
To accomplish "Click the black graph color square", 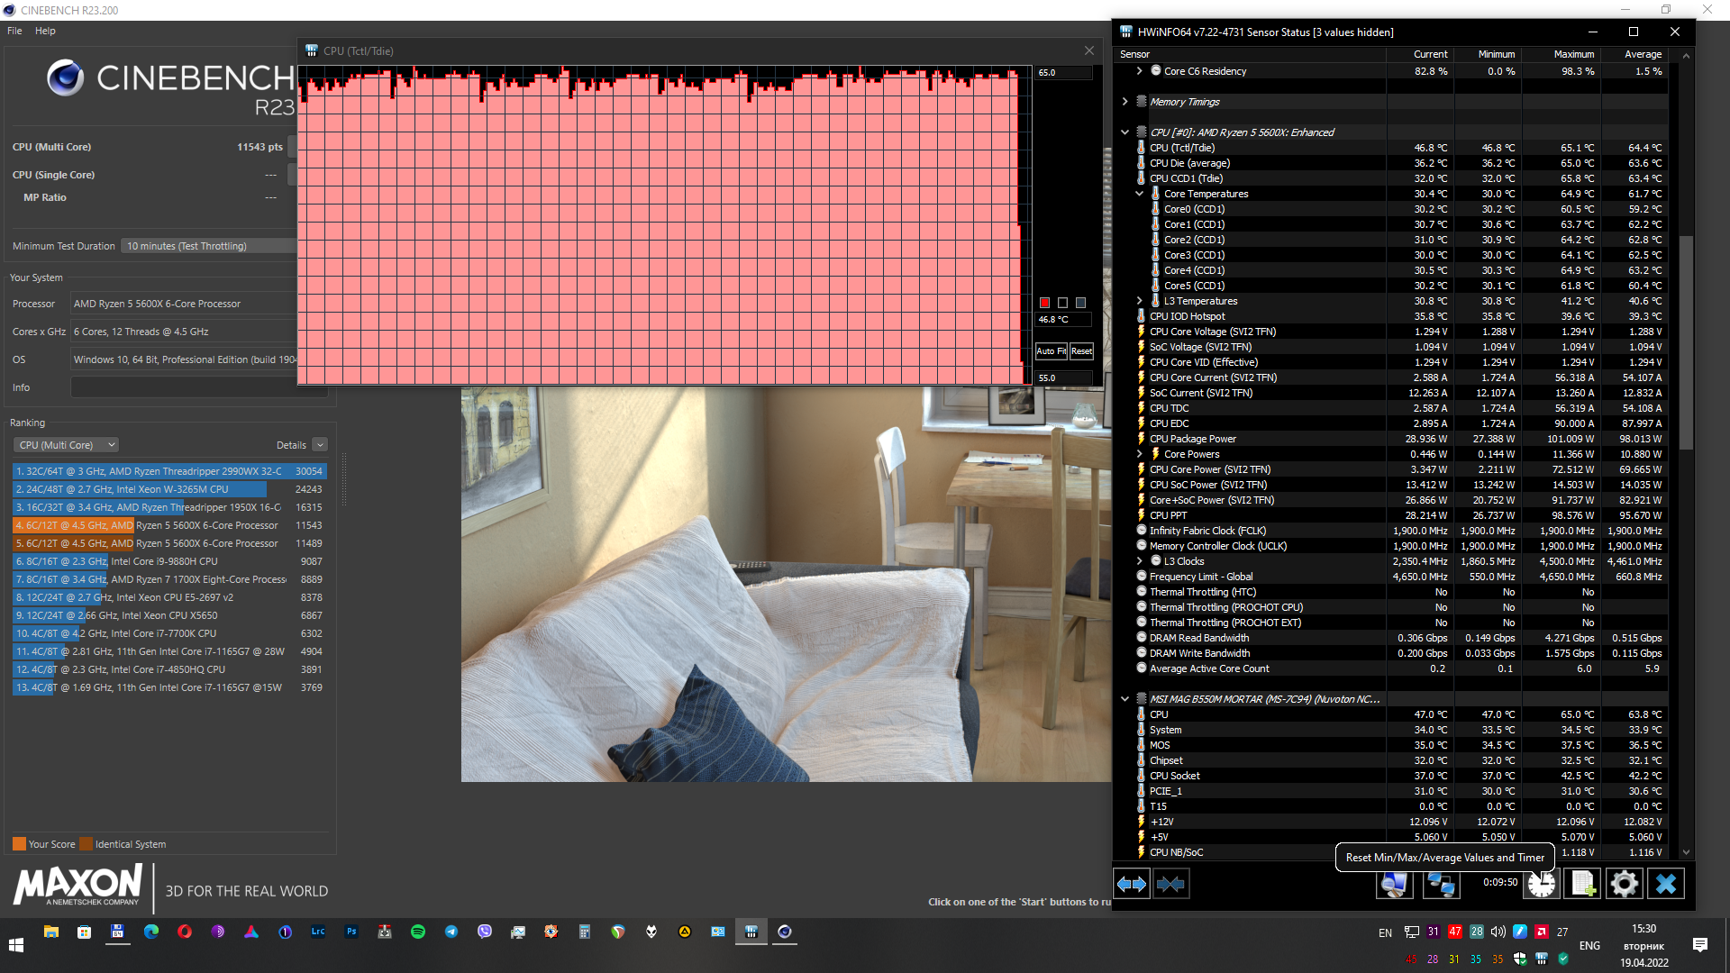I will (1062, 303).
